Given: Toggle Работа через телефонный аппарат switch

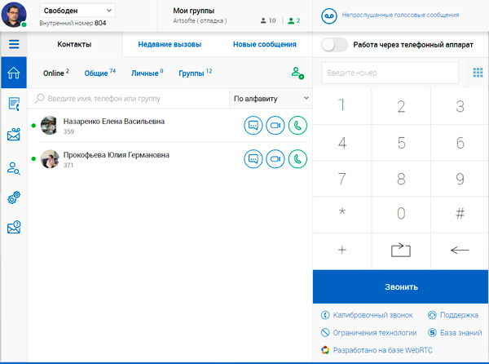Looking at the screenshot, I should click(x=335, y=46).
